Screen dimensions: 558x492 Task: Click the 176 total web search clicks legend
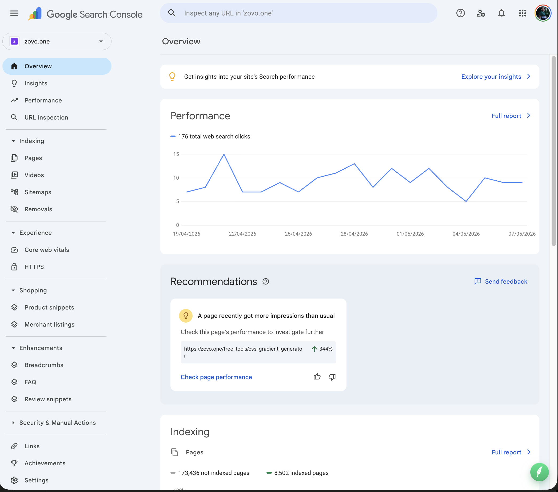tap(210, 136)
